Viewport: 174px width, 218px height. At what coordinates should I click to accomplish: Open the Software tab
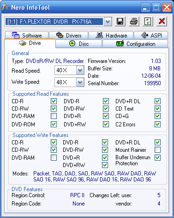click(x=27, y=35)
